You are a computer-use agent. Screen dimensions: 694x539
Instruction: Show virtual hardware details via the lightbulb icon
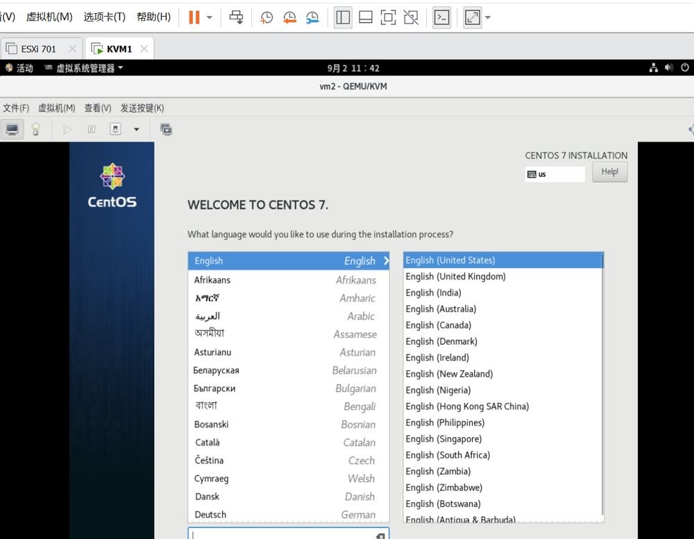click(36, 129)
